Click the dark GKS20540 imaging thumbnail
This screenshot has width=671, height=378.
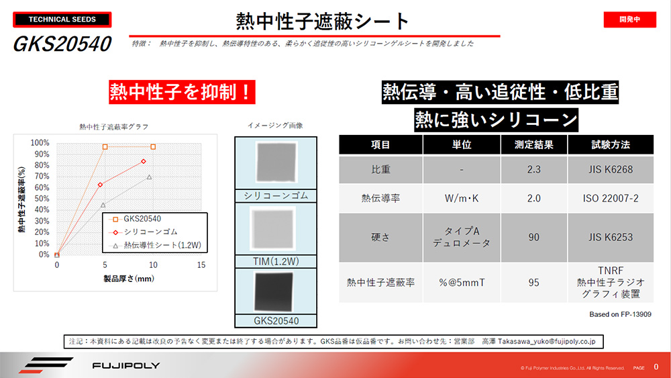274,292
